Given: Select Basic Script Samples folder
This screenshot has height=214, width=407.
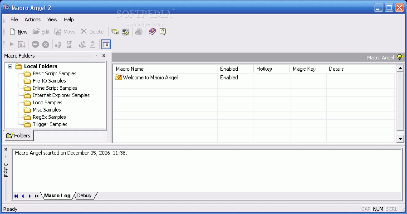Looking at the screenshot, I should [x=54, y=73].
